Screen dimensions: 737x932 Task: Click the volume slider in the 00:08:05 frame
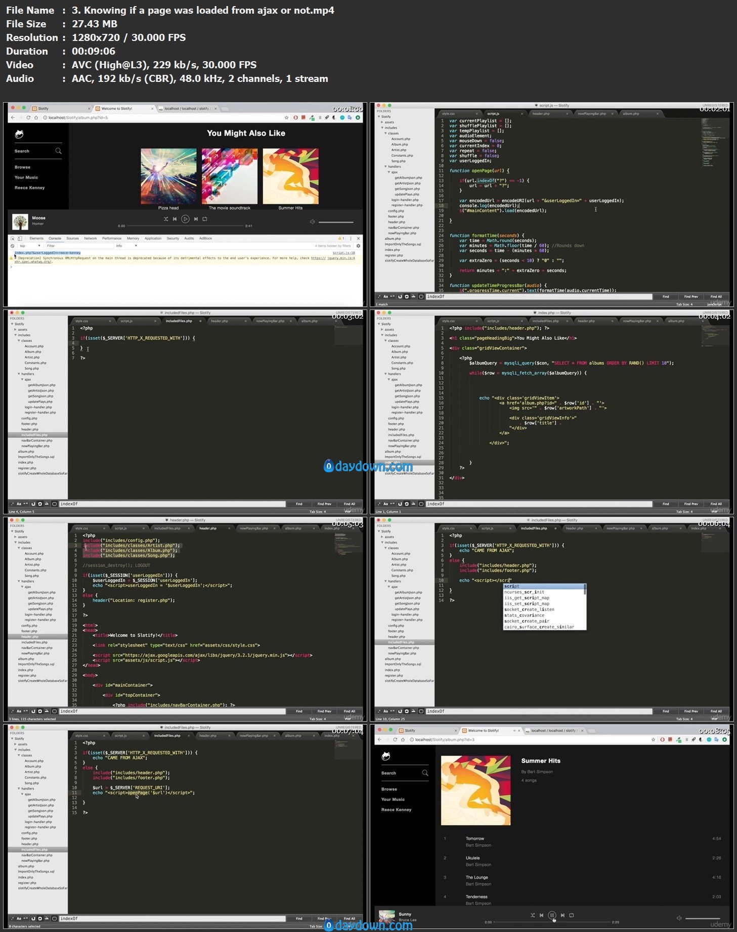(703, 918)
